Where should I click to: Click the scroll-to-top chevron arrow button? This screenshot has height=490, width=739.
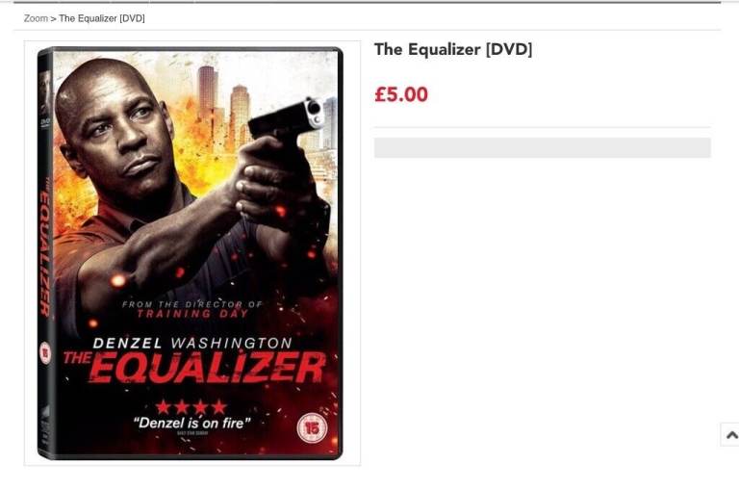click(x=731, y=434)
